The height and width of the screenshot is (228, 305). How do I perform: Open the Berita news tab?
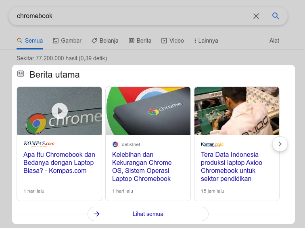(x=140, y=41)
